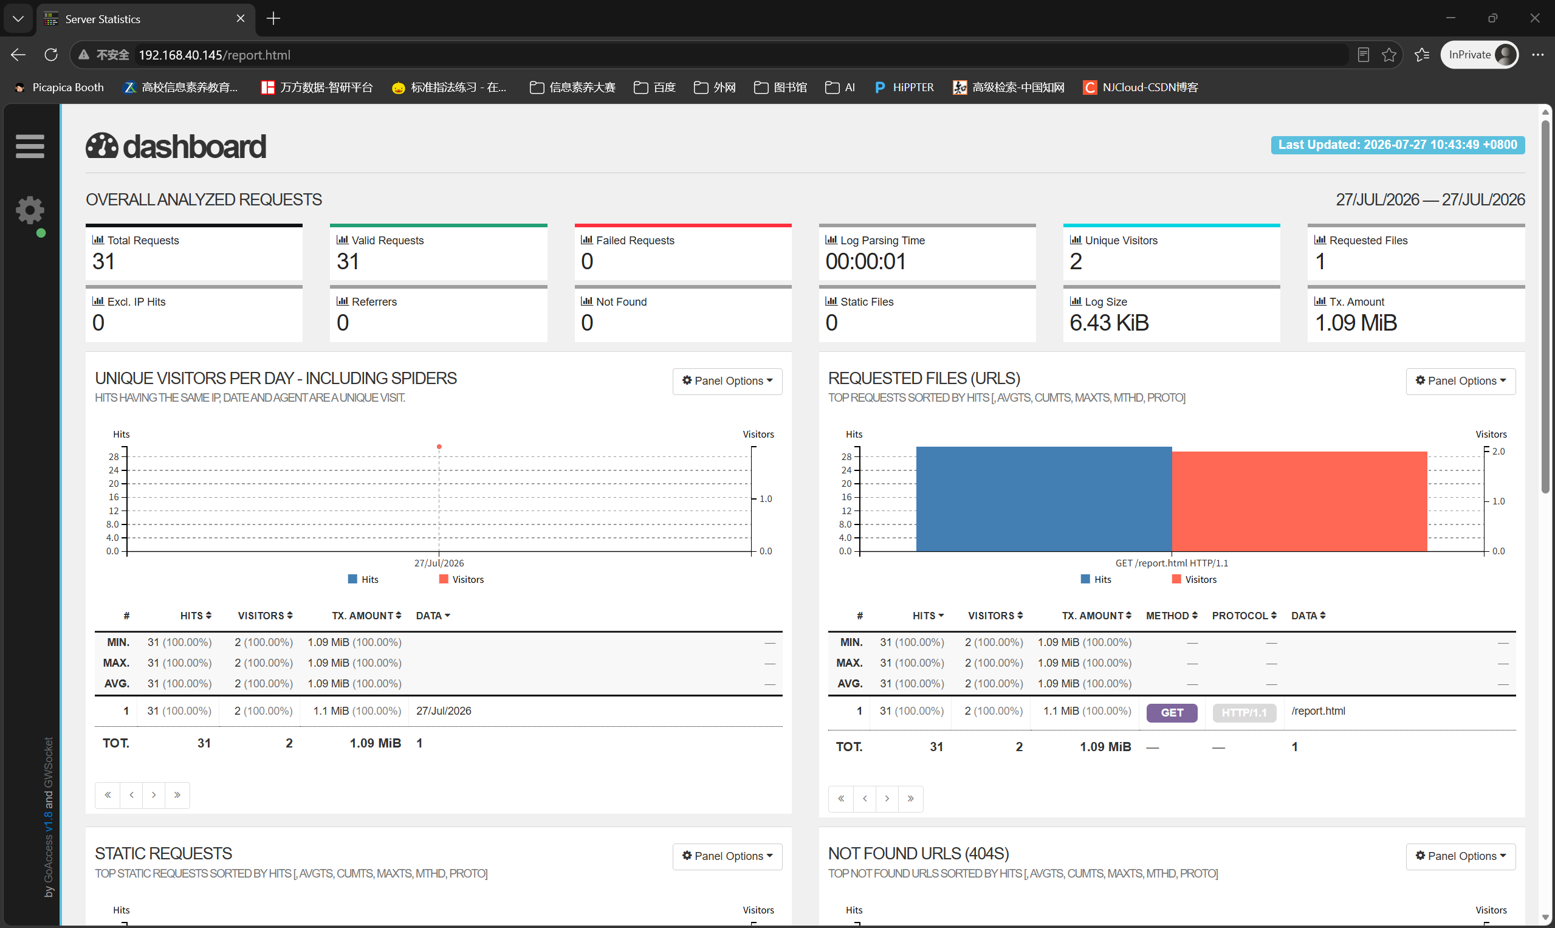Expand the 图书馆 bookmark folder
The image size is (1555, 928).
click(x=780, y=88)
